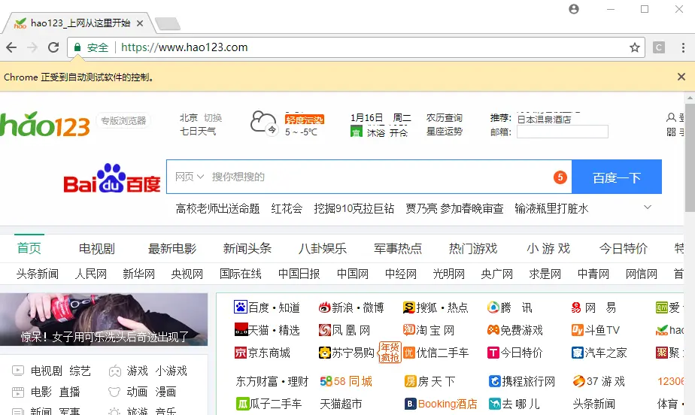This screenshot has width=695, height=415.
Task: Click the 今日特价 T icon
Action: 493,353
